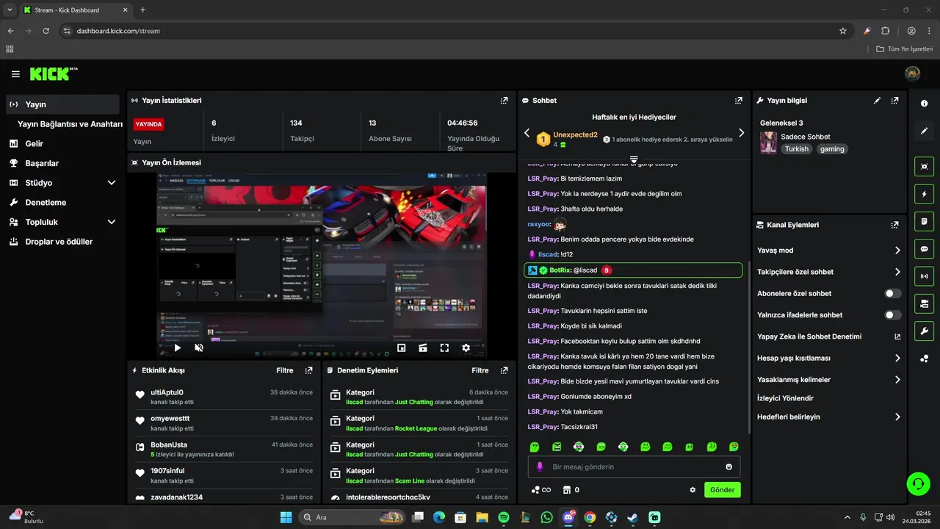Click the Bir mesaj gönderin input field

pyautogui.click(x=634, y=467)
